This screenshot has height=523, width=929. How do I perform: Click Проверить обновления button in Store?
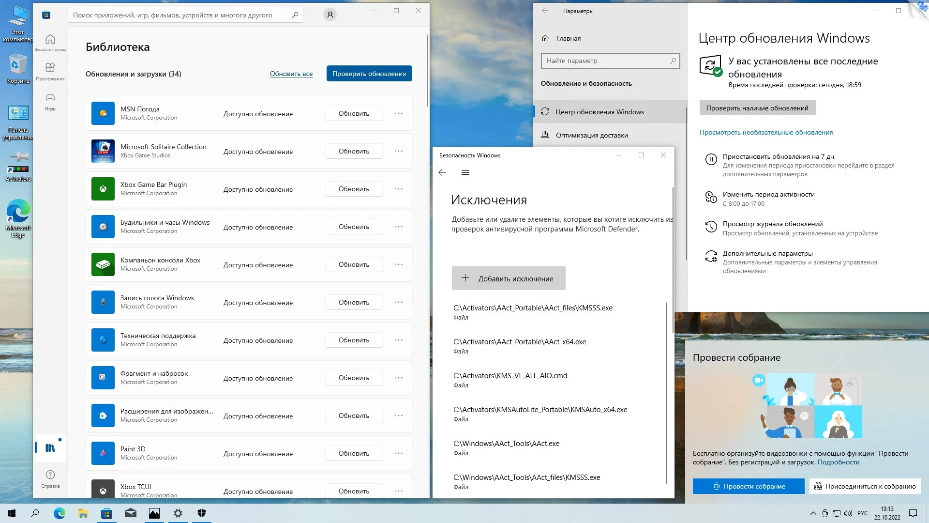pyautogui.click(x=369, y=74)
